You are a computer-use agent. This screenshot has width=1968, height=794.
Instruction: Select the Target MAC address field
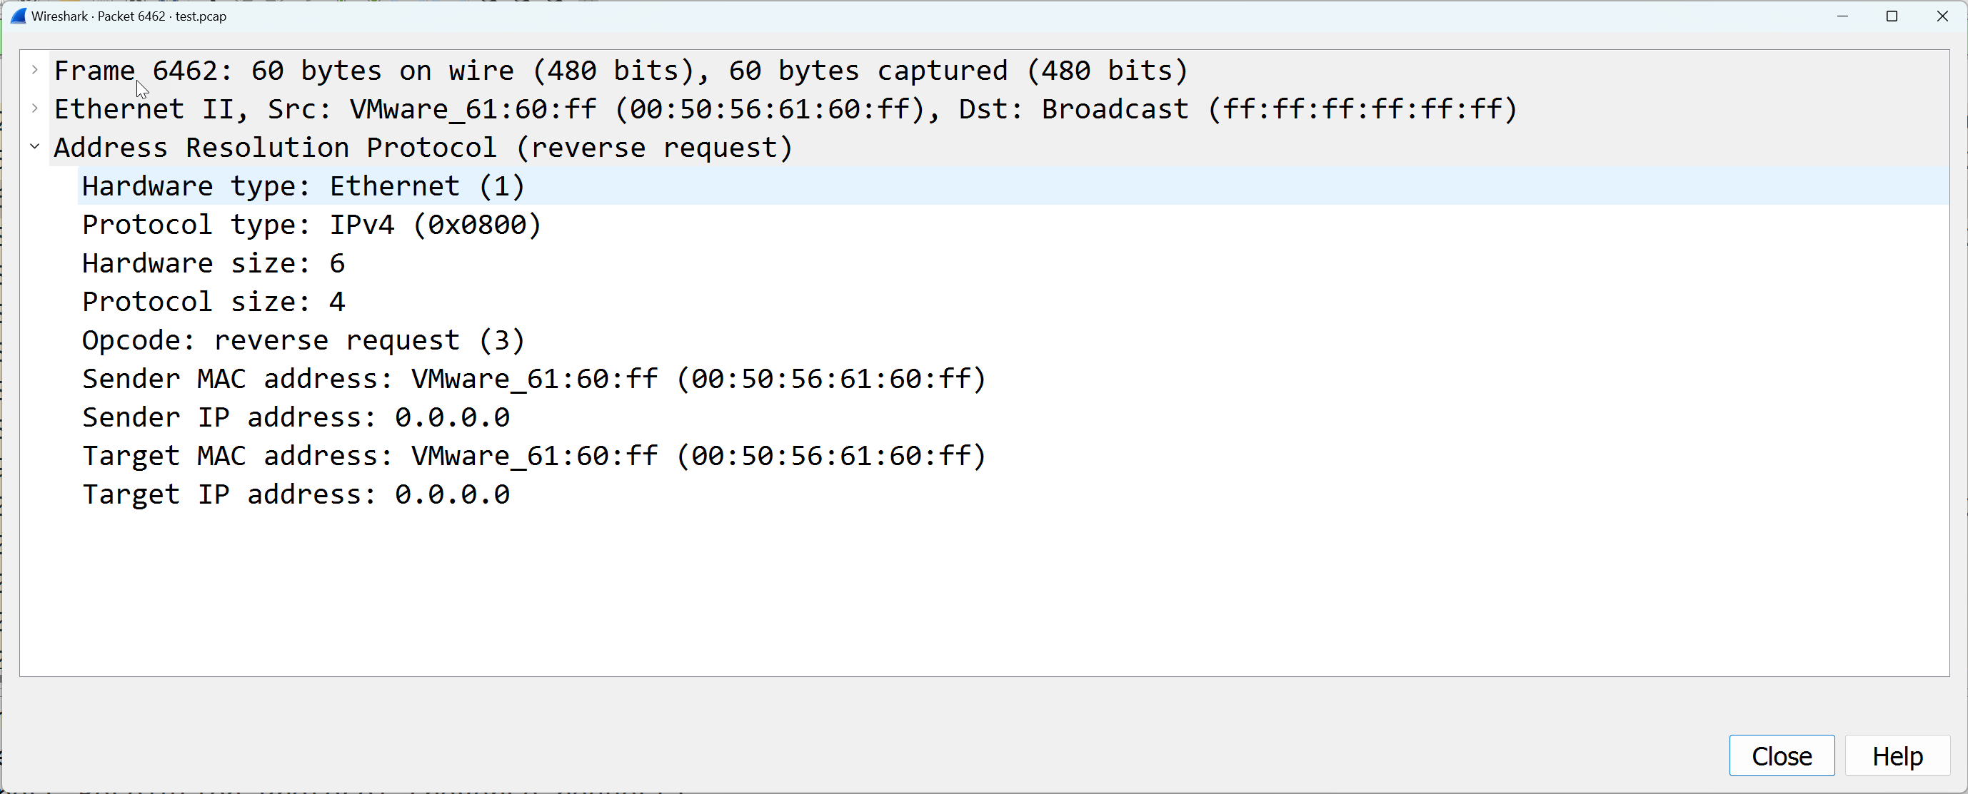pyautogui.click(x=1013, y=456)
